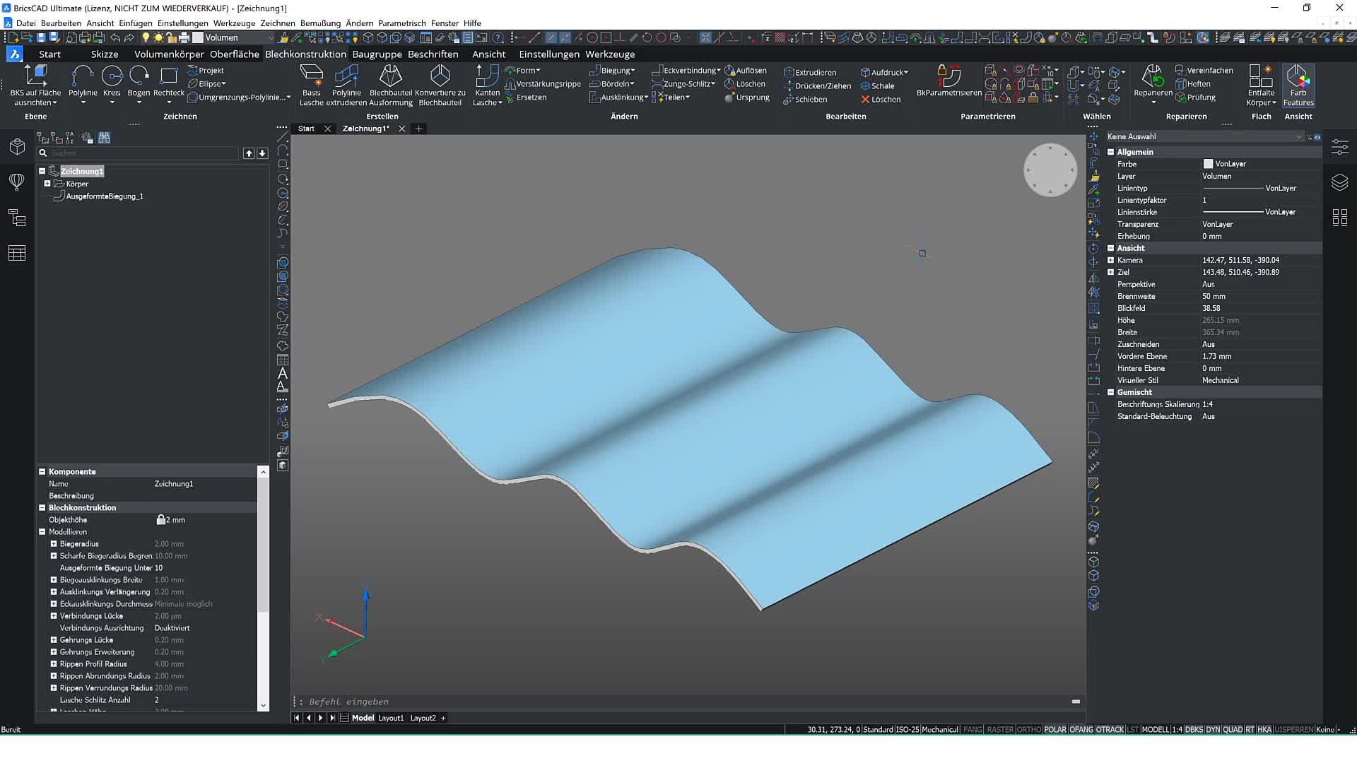Click Konvertiere zu Blechbauteil icon
Image resolution: width=1357 pixels, height=763 pixels.
pyautogui.click(x=440, y=85)
